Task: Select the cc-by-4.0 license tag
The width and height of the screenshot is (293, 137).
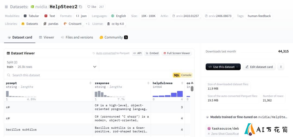Action: (x=116, y=24)
